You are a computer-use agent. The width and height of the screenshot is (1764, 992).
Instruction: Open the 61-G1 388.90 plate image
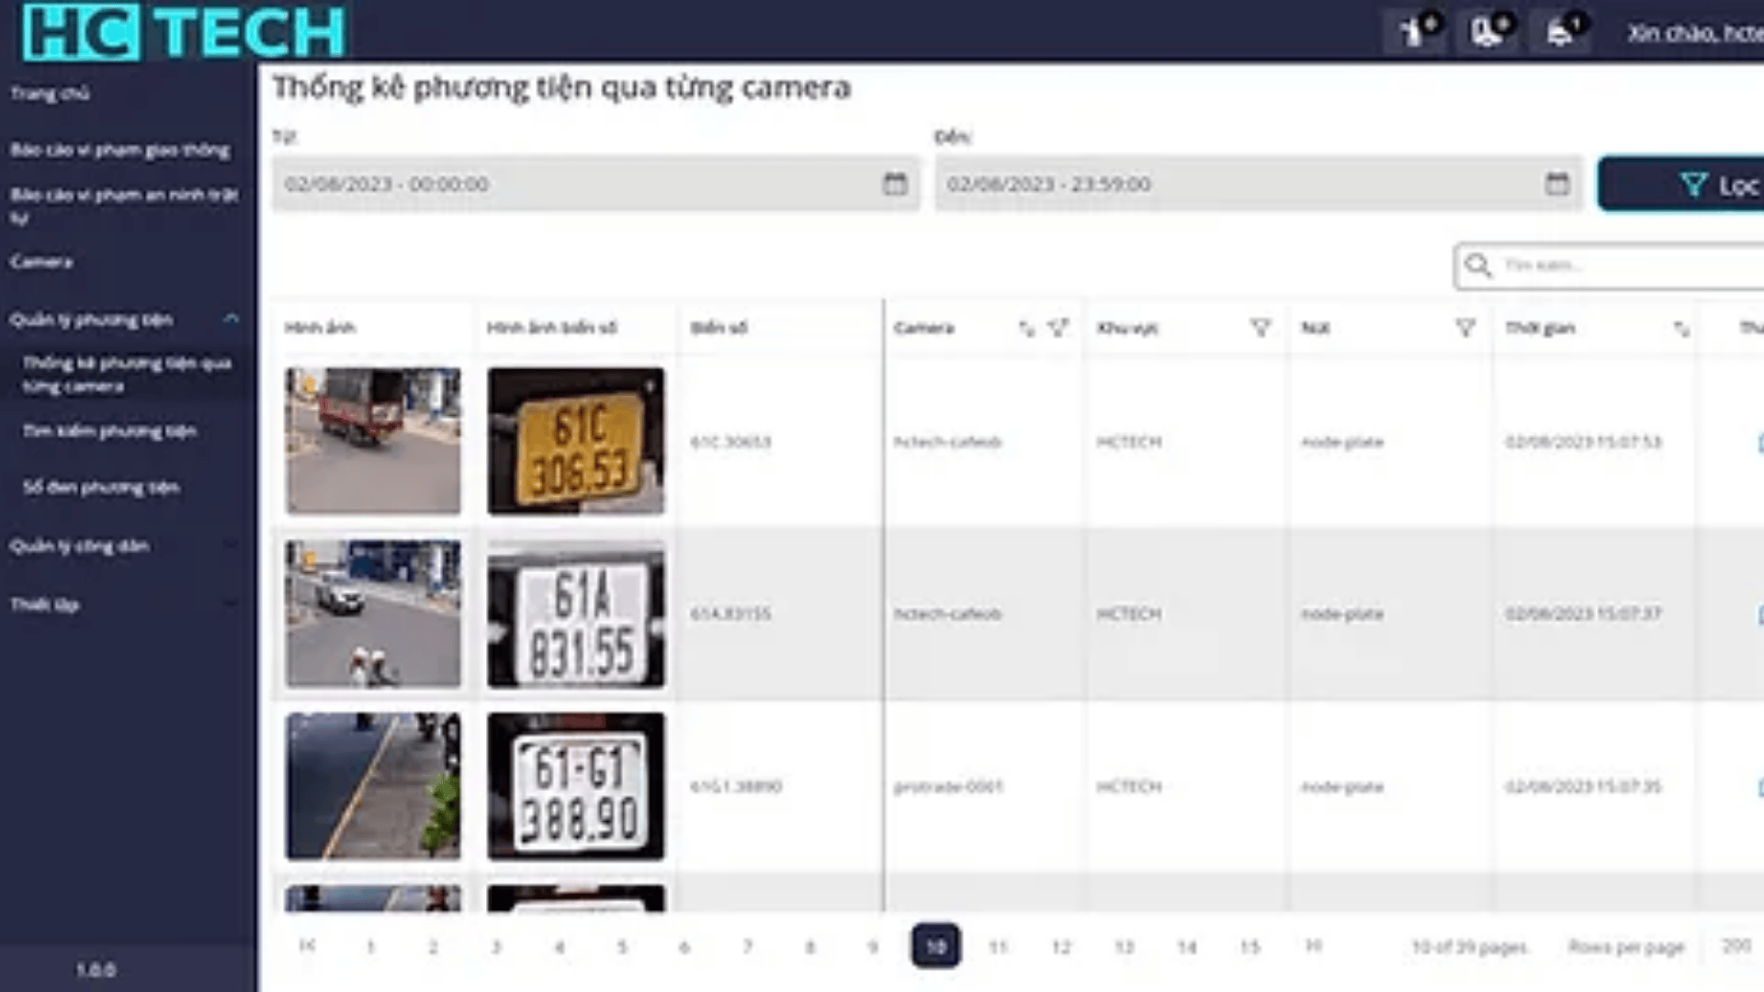[576, 786]
